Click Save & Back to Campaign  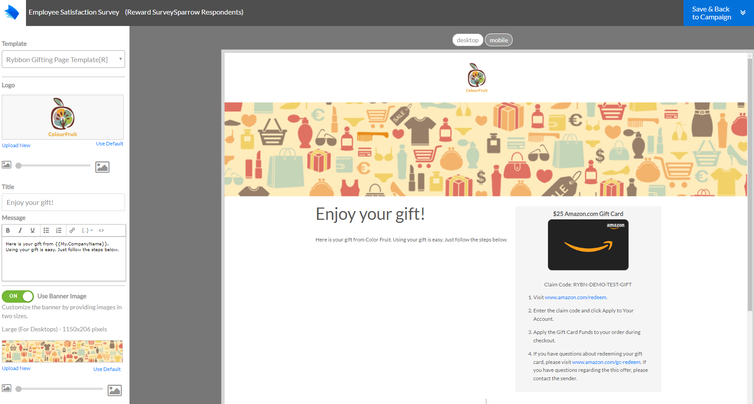click(x=711, y=13)
